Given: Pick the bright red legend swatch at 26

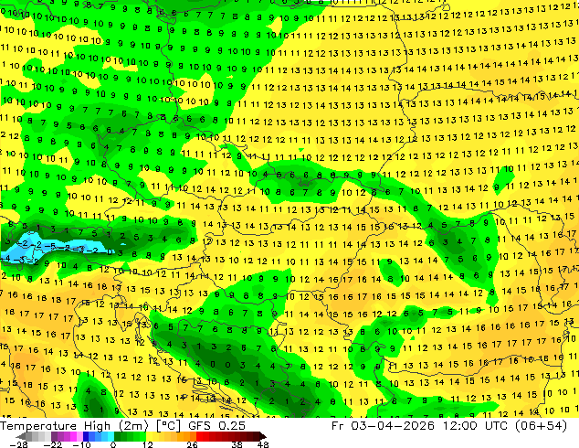Looking at the screenshot, I should 199,436.
